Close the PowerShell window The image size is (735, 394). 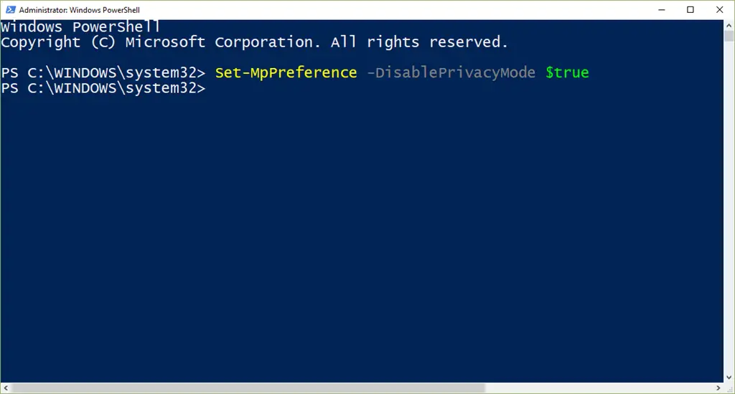[x=719, y=9]
